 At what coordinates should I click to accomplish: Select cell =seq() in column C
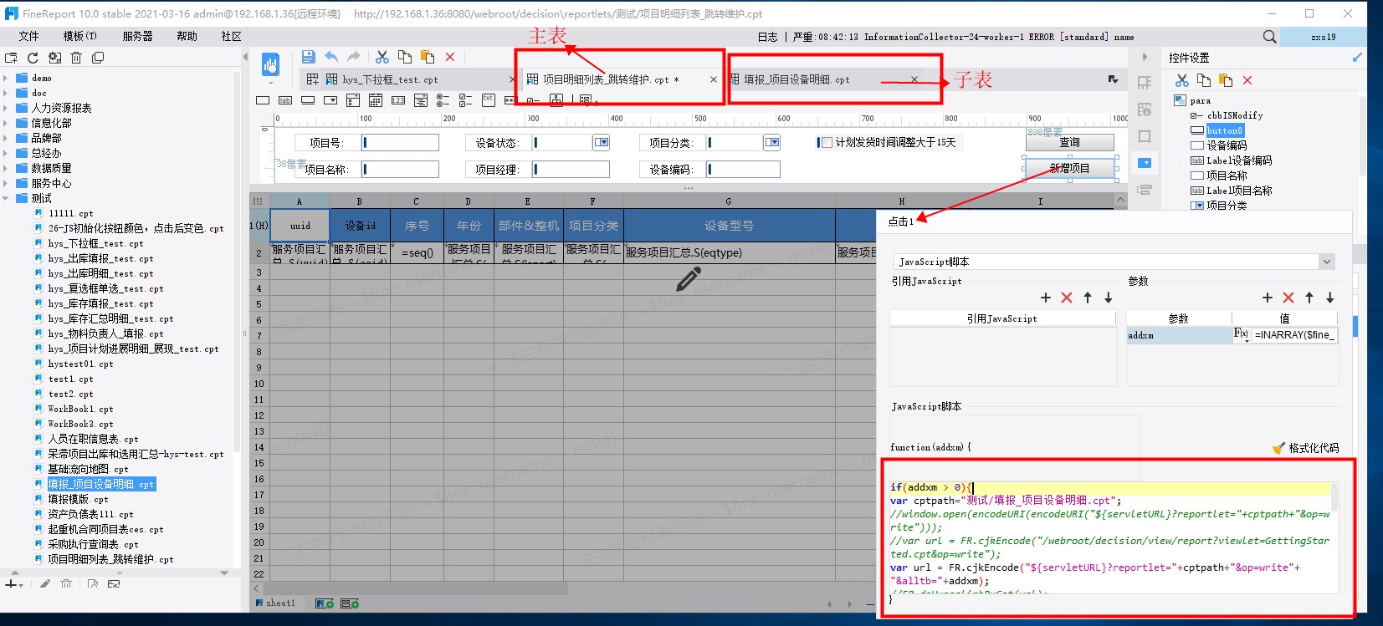(417, 252)
